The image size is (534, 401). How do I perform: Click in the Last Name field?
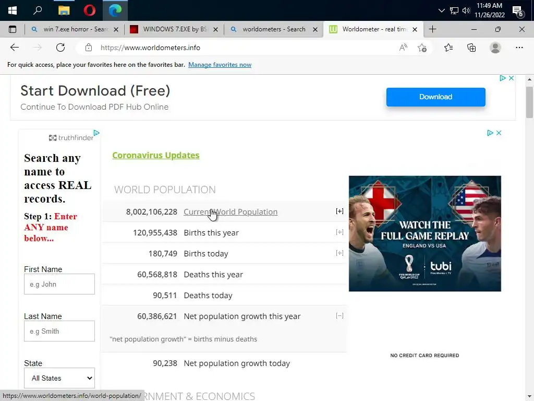pyautogui.click(x=59, y=331)
